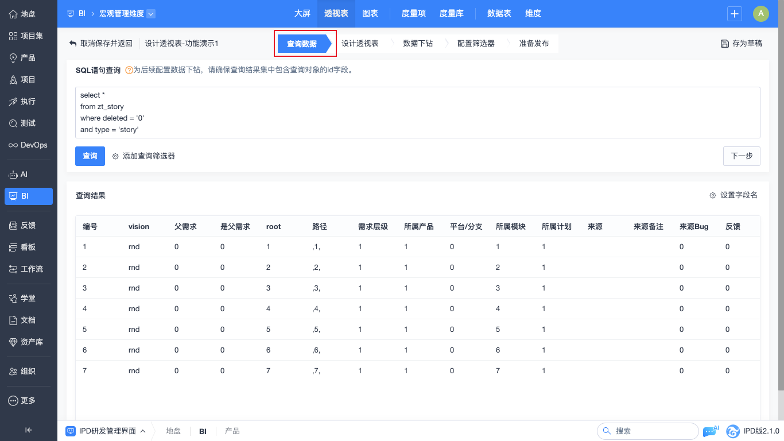Screen dimensions: 784x441
Task: Expand the 宏观管理维度 dropdown
Action: tap(151, 14)
